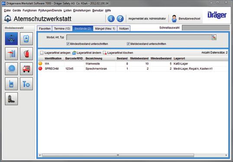Image resolution: width=233 pixels, height=162 pixels.
Task: Select the Warnweste row text
Action: (93, 64)
